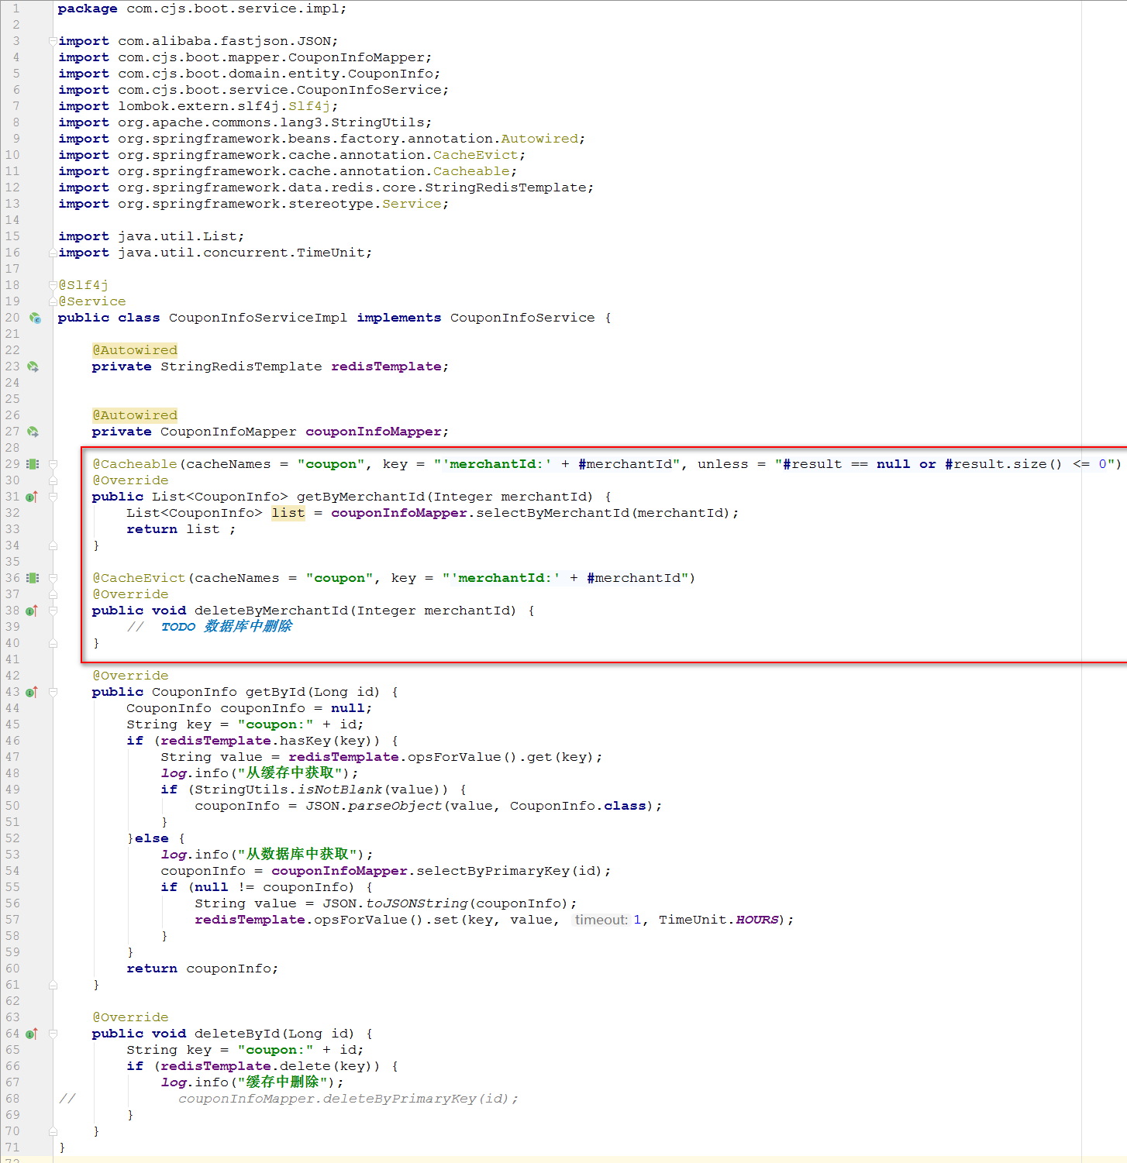This screenshot has width=1127, height=1163.
Task: Click the CouponInfoService interface name after implements
Action: click(x=522, y=318)
